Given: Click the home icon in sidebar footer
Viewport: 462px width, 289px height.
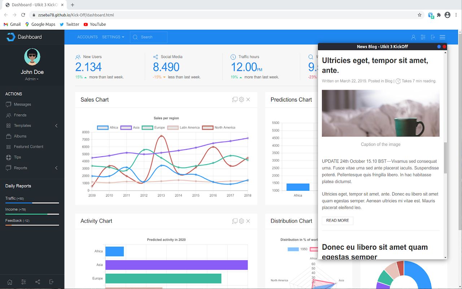Looking at the screenshot, I should pos(10,282).
